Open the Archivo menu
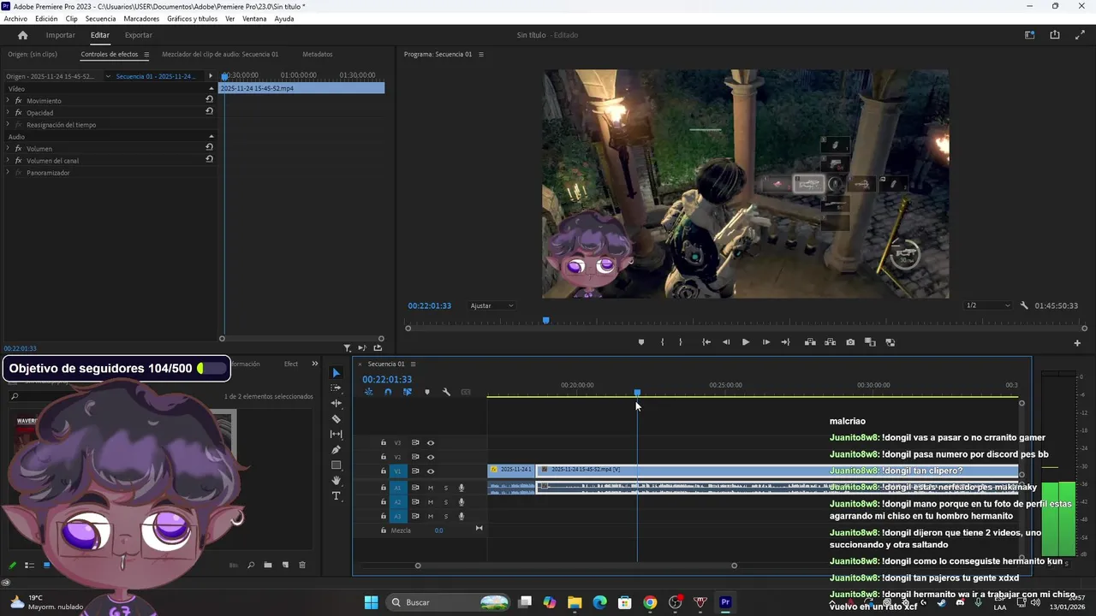This screenshot has width=1096, height=616. [15, 19]
